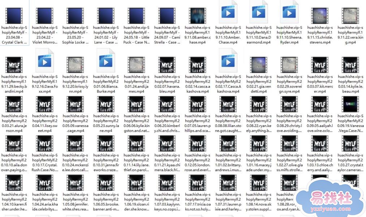Select the file name containing 21.04.10.karen.fisher
Viewport: 366px width, 217px height.
pos(14,201)
